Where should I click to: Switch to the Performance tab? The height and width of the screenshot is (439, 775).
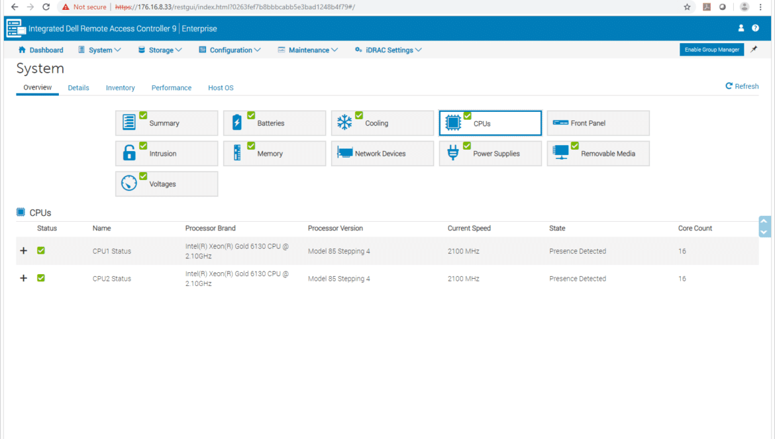(172, 88)
